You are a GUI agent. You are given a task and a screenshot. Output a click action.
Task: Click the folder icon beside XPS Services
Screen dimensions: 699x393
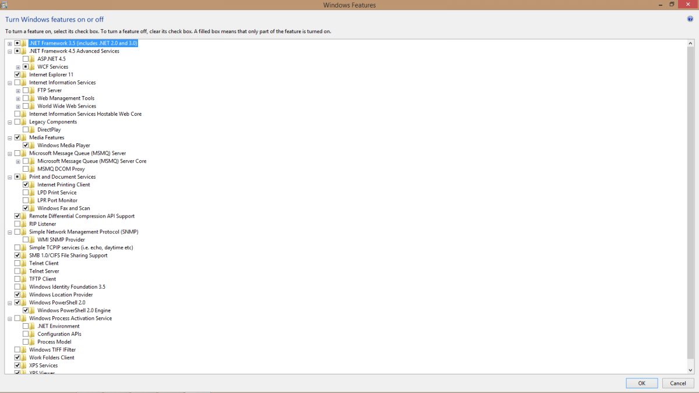[x=24, y=366]
